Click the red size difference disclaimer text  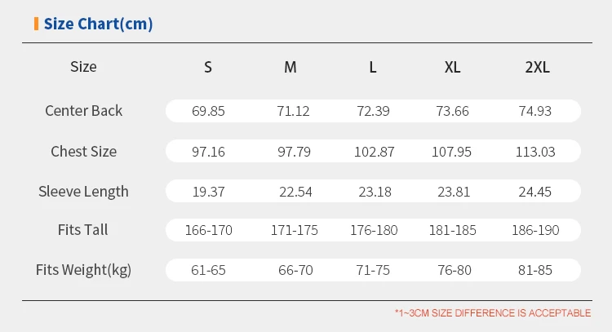point(492,313)
